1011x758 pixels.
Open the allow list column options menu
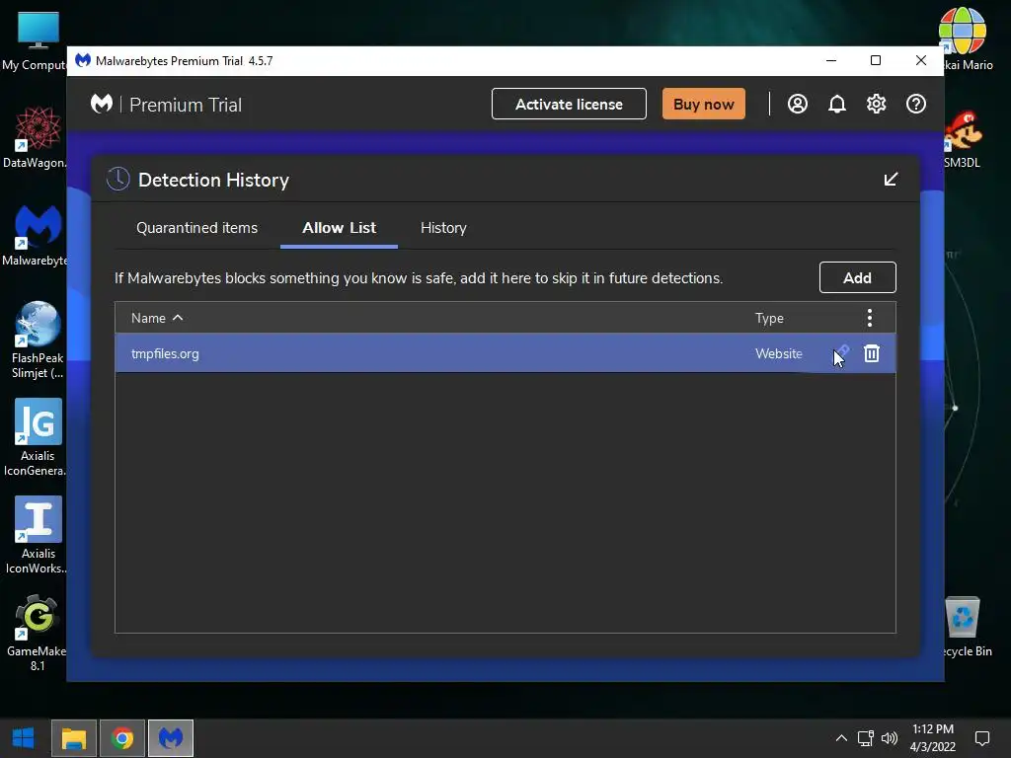870,318
